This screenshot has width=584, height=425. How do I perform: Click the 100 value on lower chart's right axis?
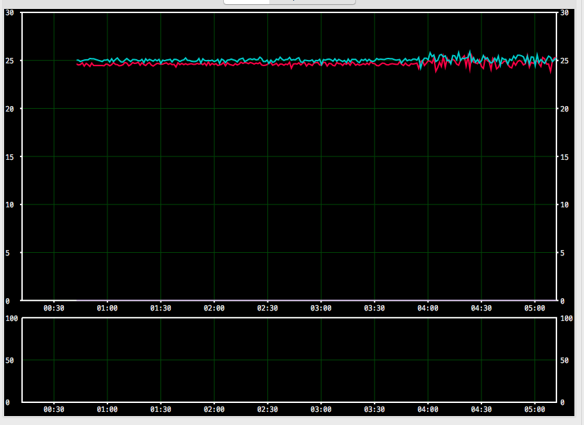tap(566, 318)
